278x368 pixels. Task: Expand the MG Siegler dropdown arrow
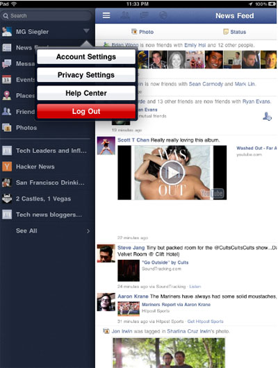click(x=86, y=31)
